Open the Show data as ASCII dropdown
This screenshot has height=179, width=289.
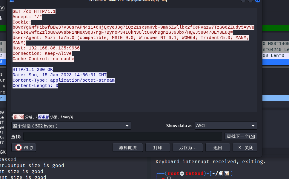click(226, 126)
